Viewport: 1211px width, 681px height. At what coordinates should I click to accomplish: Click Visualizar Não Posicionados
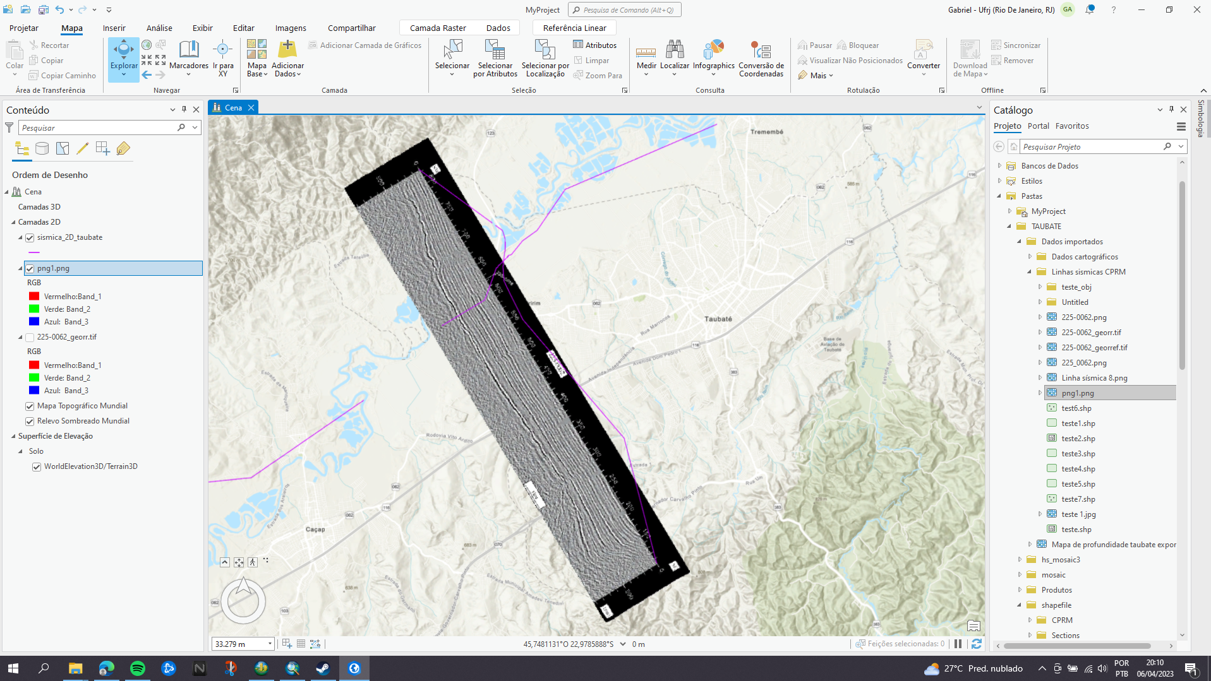[850, 60]
